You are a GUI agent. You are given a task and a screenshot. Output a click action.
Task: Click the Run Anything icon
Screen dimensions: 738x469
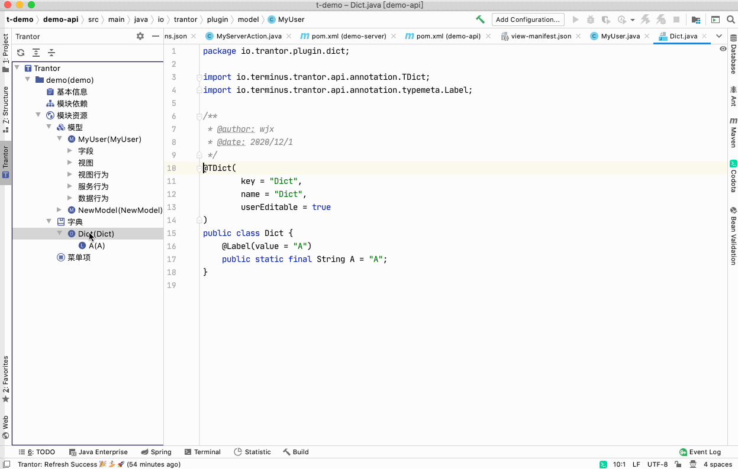pyautogui.click(x=716, y=20)
